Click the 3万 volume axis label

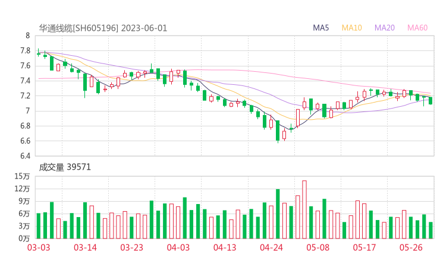[24, 226]
